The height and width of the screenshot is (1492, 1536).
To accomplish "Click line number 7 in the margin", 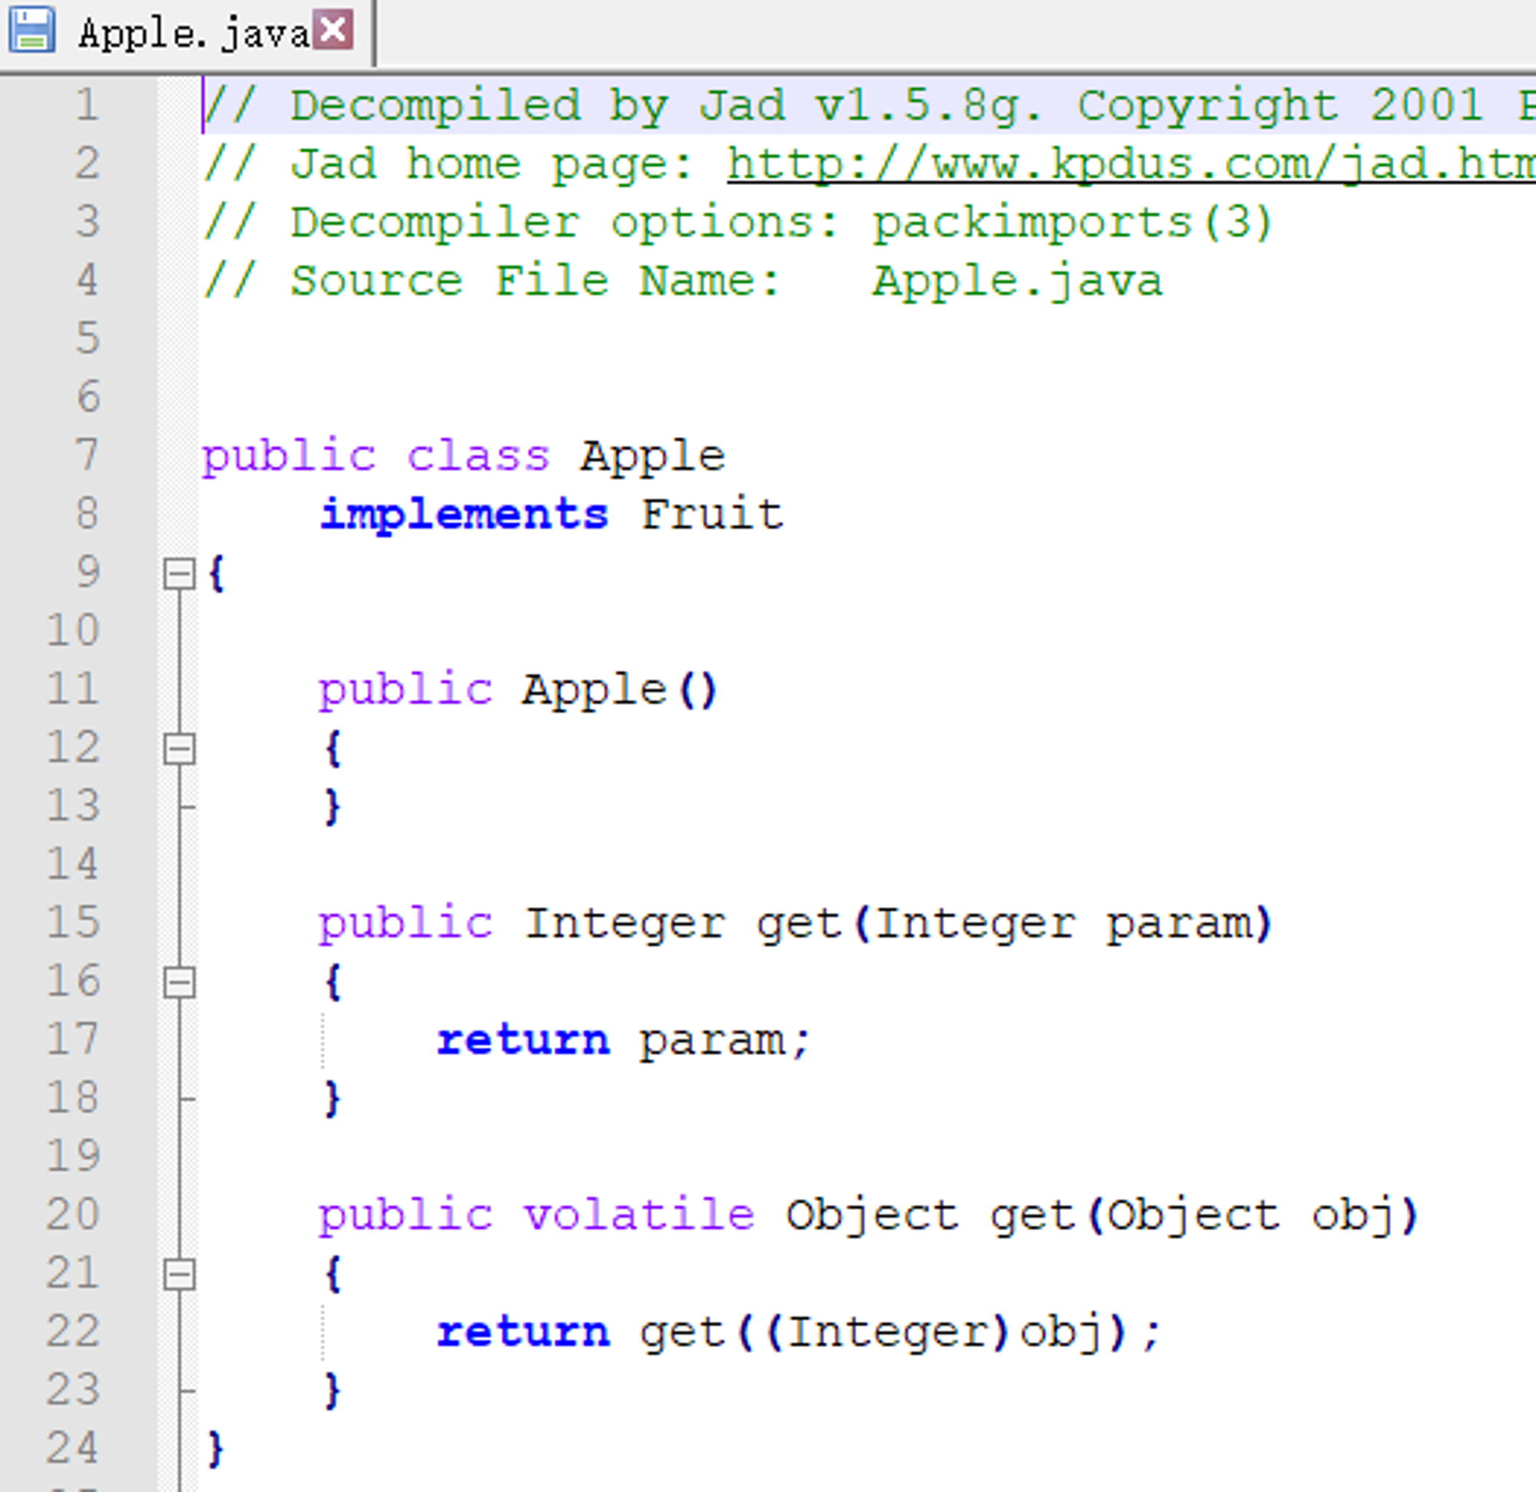I will tap(88, 455).
